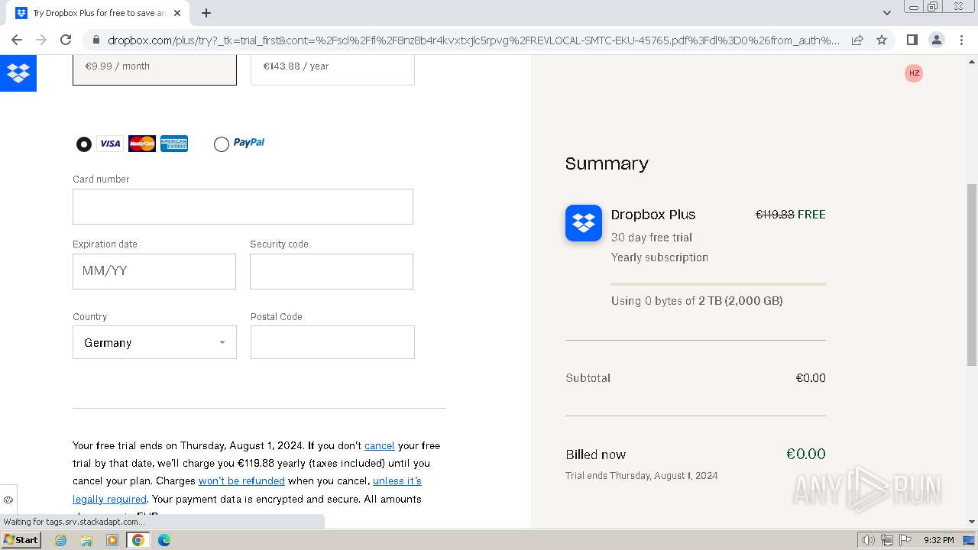Click the Dropbox Plus icon in Summary

(584, 223)
